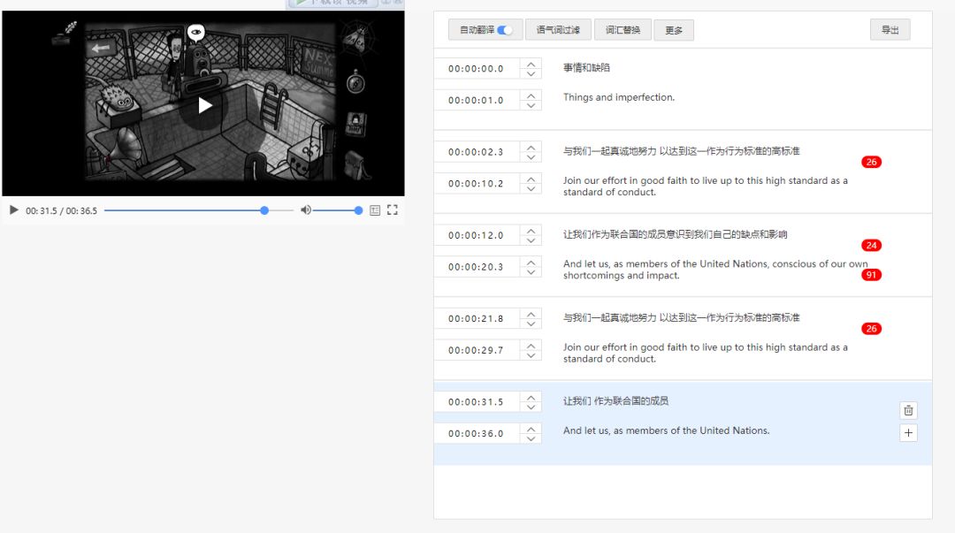Increase the 00:00:21.8 time

click(x=531, y=314)
